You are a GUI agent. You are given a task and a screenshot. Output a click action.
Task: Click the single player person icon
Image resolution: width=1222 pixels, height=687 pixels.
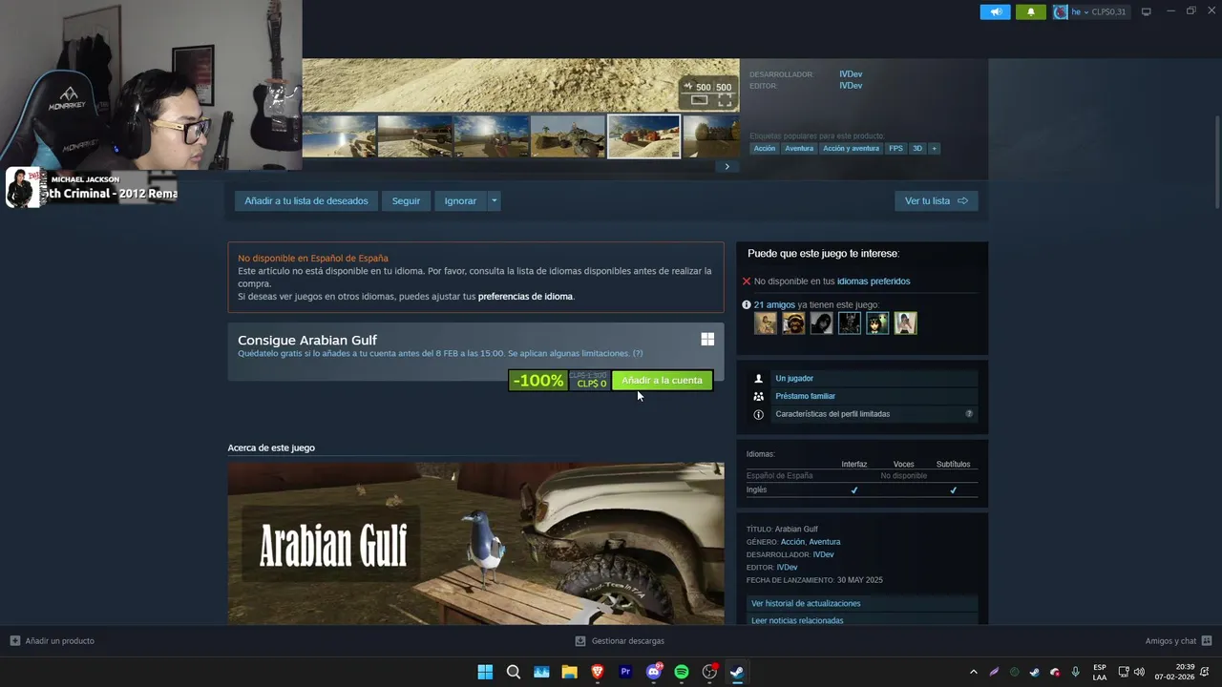[758, 379]
